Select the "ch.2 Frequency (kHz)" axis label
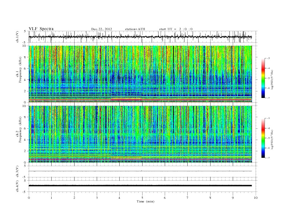 19,129
